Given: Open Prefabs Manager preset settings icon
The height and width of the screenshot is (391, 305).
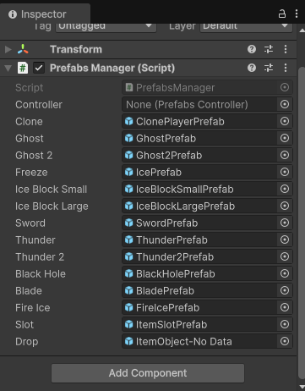Looking at the screenshot, I should [269, 68].
